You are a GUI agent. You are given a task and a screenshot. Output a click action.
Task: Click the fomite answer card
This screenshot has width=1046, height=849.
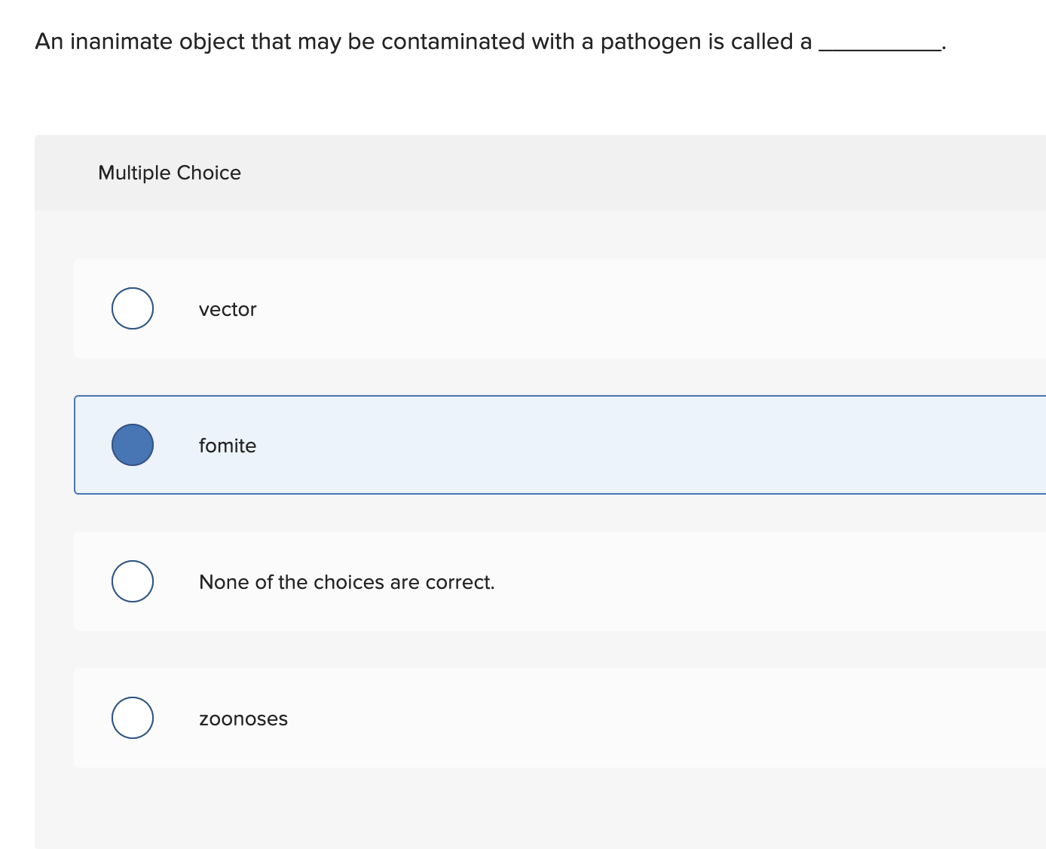click(452, 445)
